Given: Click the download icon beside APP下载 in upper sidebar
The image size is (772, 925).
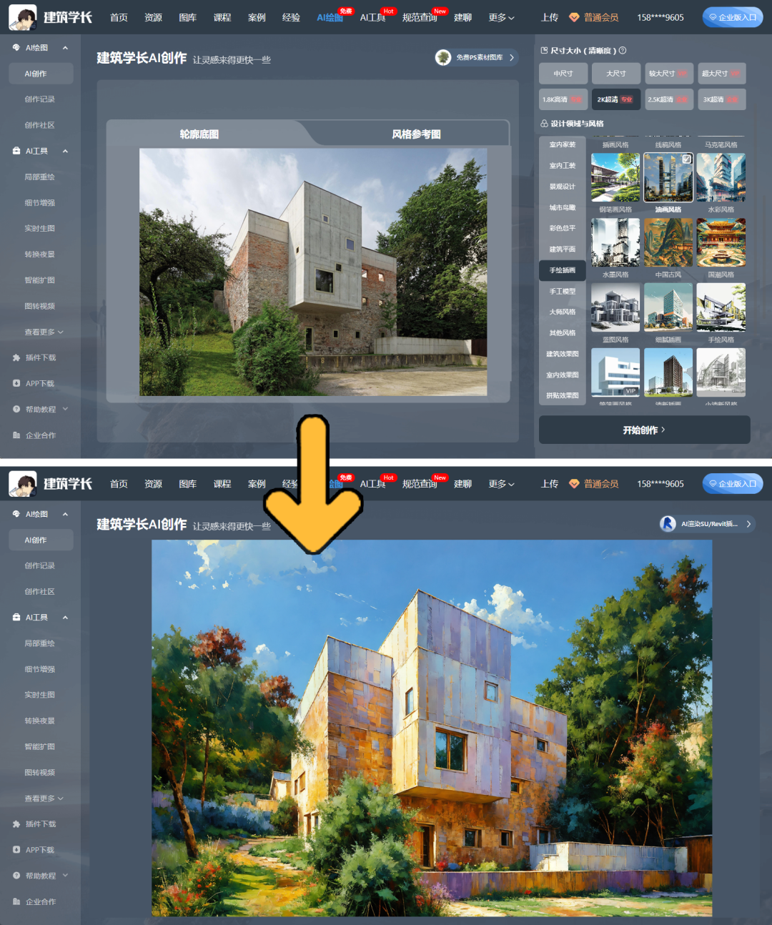Looking at the screenshot, I should 16,383.
